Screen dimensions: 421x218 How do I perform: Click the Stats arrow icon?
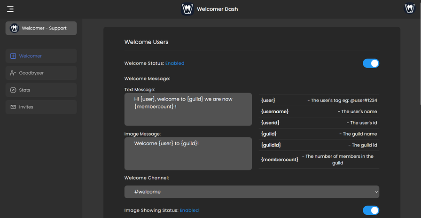point(13,90)
